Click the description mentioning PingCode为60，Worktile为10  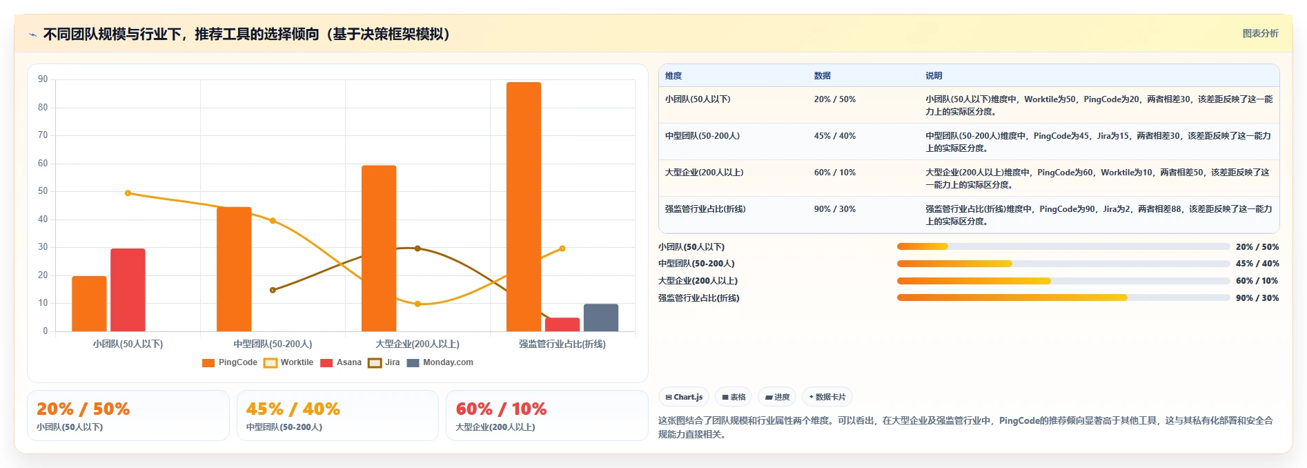coord(1097,179)
